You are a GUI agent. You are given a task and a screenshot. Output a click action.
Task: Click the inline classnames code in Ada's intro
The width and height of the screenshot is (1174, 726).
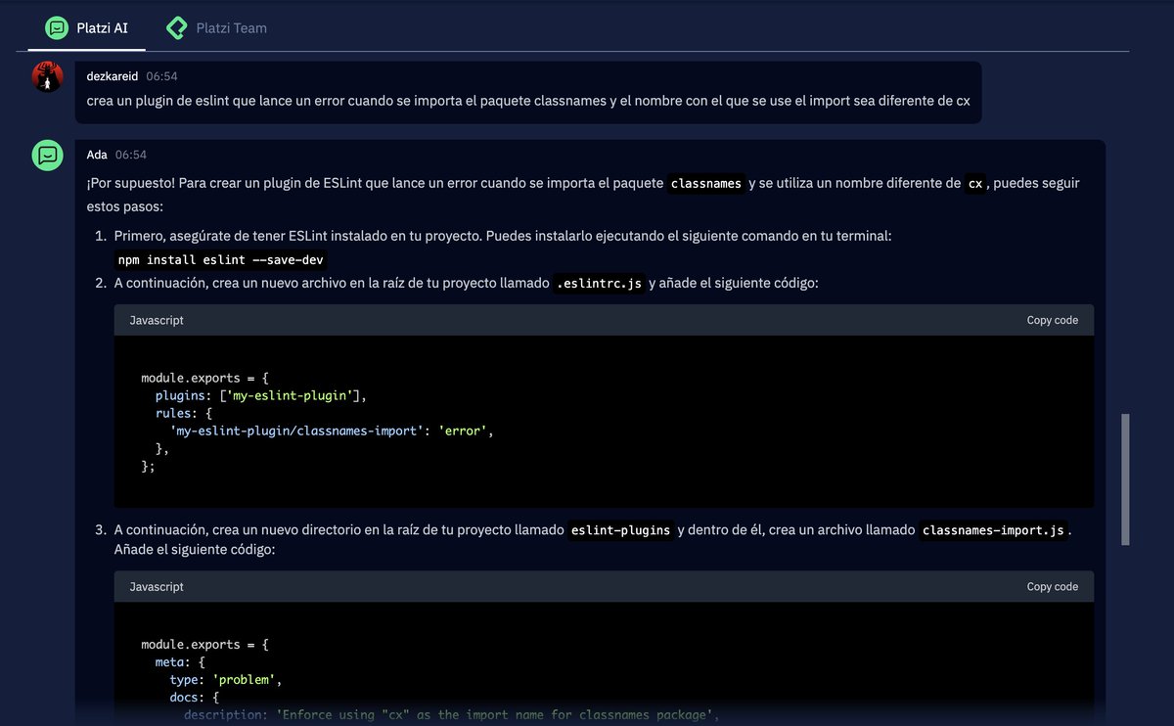[x=705, y=184]
